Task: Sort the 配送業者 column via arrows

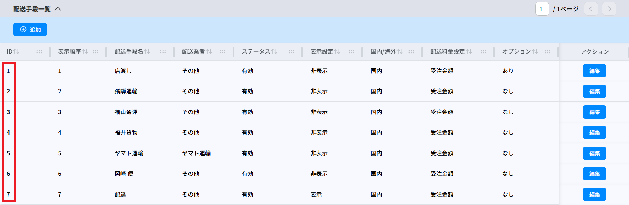Action: tap(209, 52)
